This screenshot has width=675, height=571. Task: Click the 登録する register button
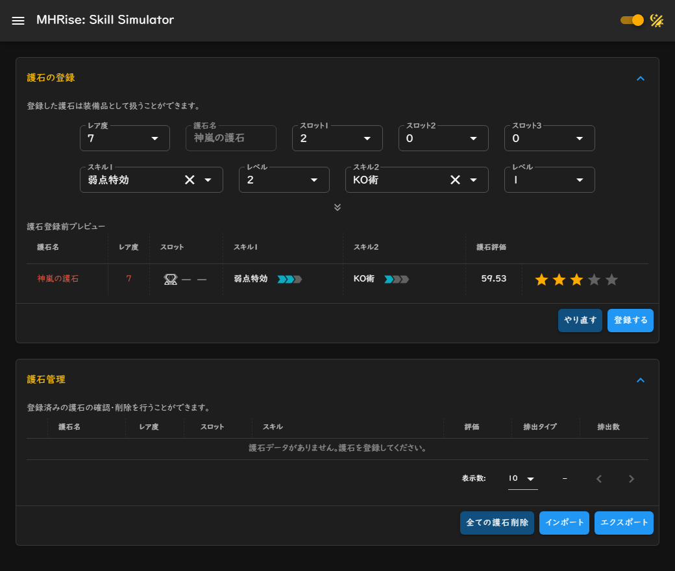(630, 321)
